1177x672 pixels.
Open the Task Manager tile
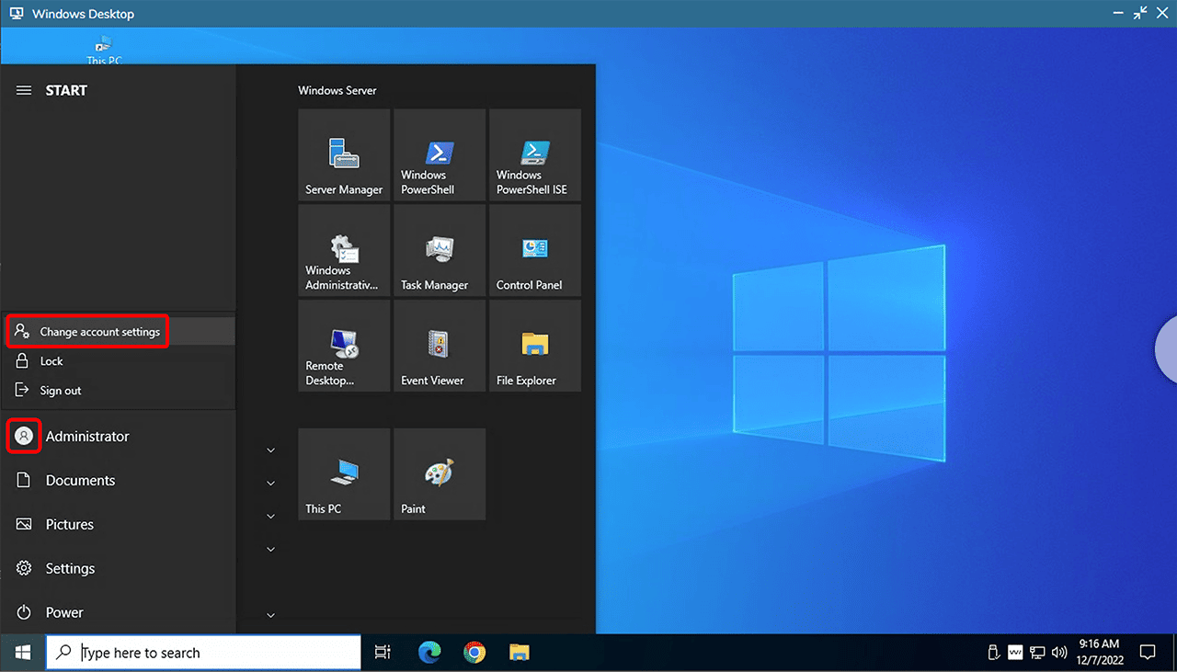pos(440,250)
